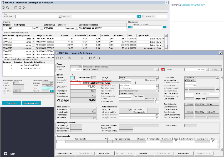Click AMAZON(2023_03_07).CSV file description

tap(90, 28)
